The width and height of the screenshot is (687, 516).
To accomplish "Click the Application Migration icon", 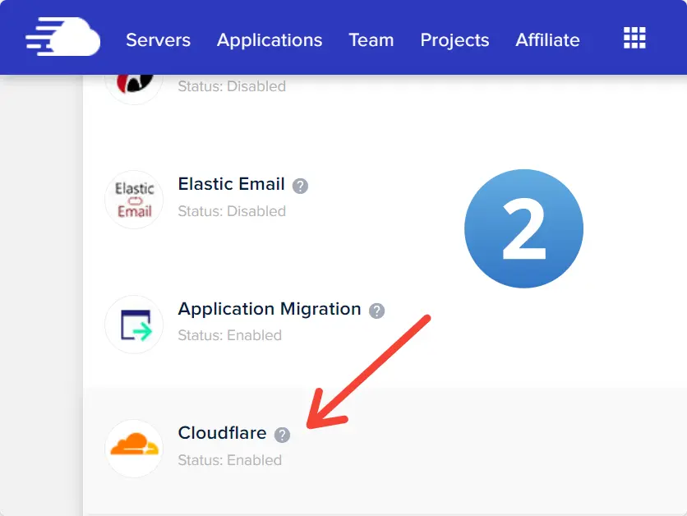I will 134,325.
